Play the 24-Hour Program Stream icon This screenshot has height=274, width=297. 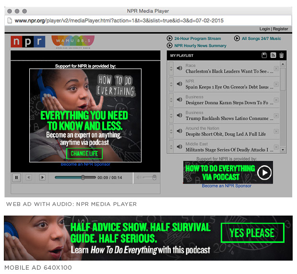coord(169,38)
